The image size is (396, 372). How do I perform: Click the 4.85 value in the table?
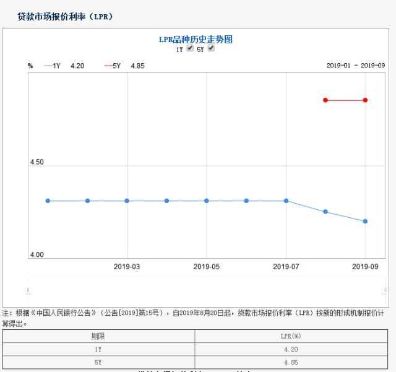point(291,362)
